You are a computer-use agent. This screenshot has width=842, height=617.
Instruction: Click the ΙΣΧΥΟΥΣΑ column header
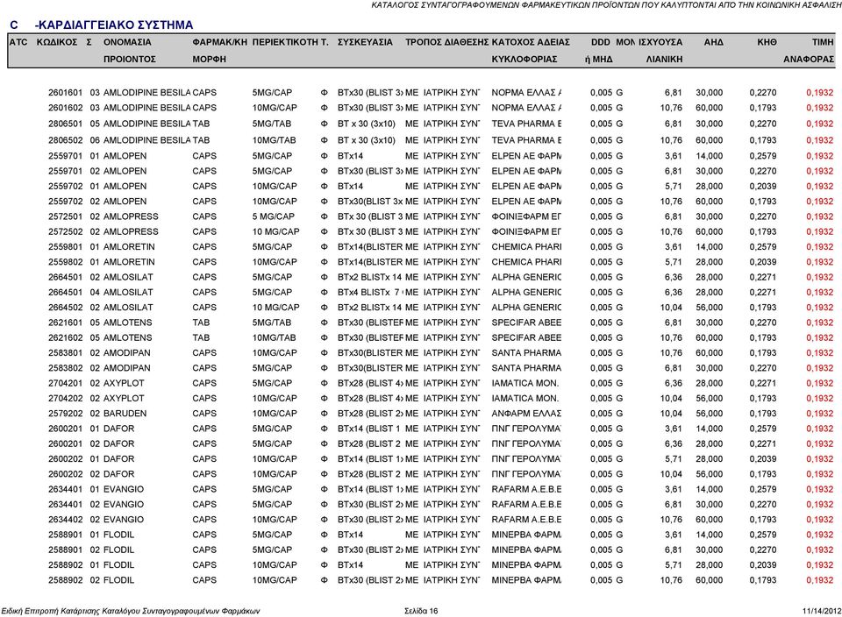tap(660, 42)
